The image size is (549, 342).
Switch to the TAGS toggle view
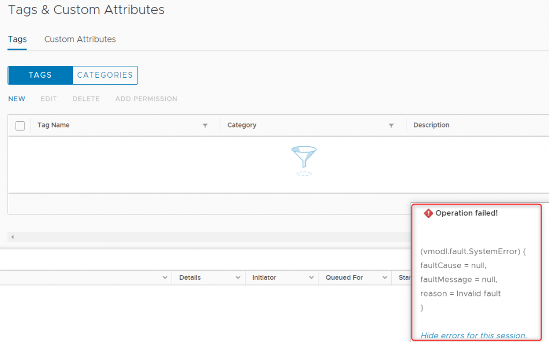pyautogui.click(x=40, y=75)
